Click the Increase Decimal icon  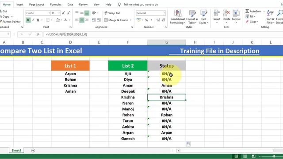click(x=158, y=20)
